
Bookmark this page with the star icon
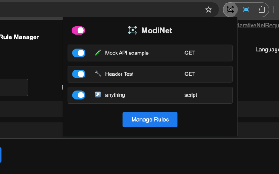tap(208, 10)
